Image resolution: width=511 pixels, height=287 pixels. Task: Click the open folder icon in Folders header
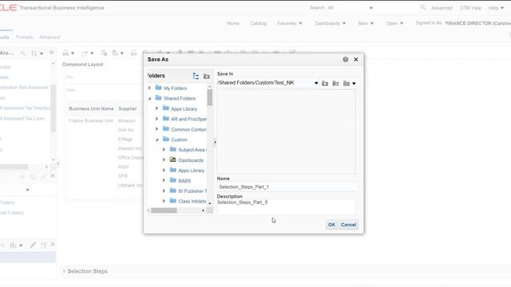pos(207,77)
